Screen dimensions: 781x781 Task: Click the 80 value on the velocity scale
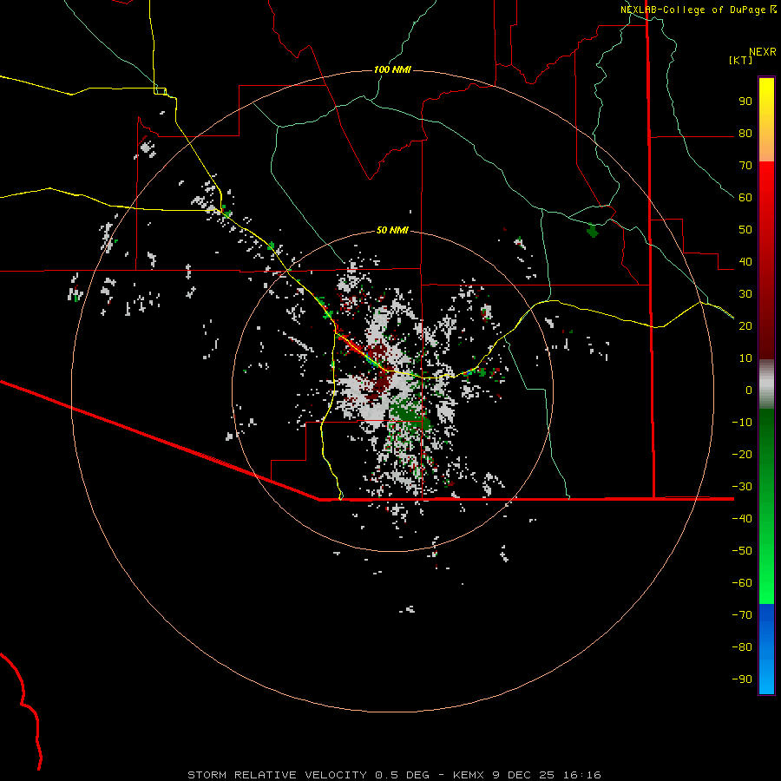745,134
